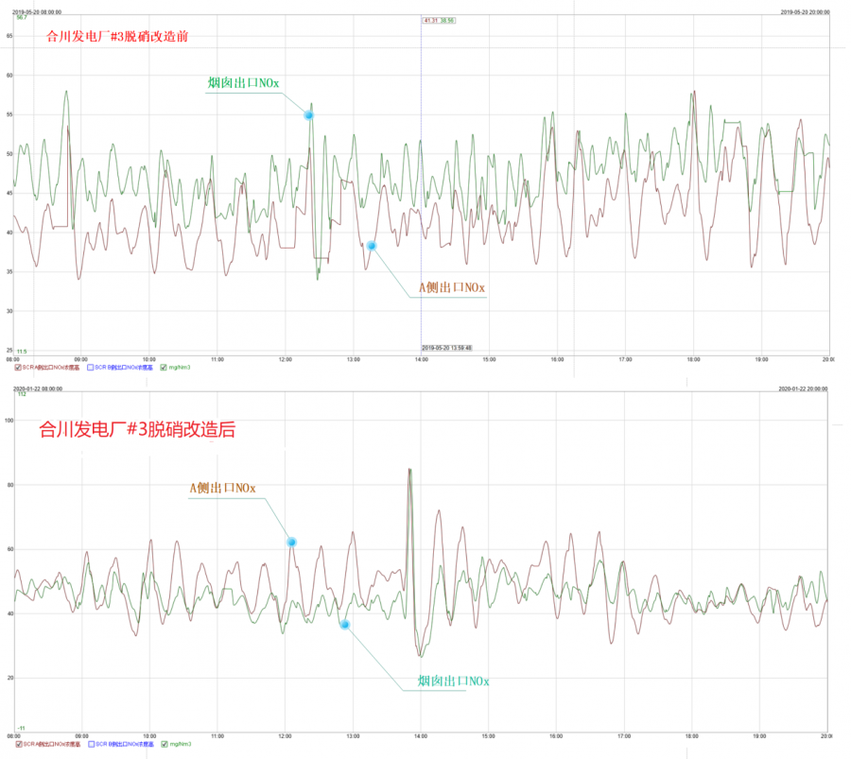
Task: Enable SCR B侧出口NOx checkbox in 2019 chart legend
Action: (91, 368)
